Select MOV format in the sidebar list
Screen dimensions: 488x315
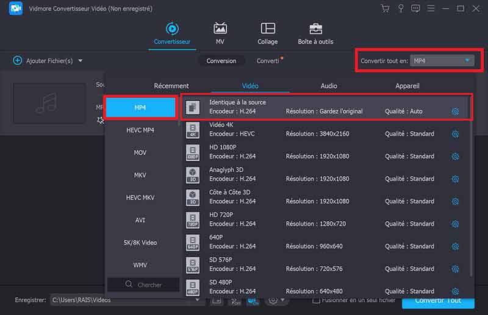coord(140,152)
